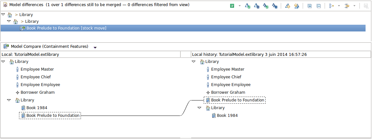Reject all non-conflicting changes

click(x=274, y=6)
